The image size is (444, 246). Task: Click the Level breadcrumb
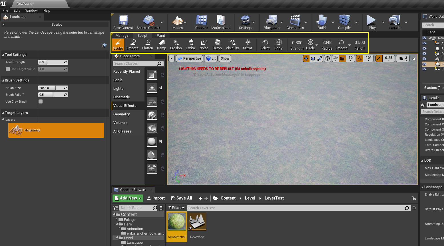(250, 198)
